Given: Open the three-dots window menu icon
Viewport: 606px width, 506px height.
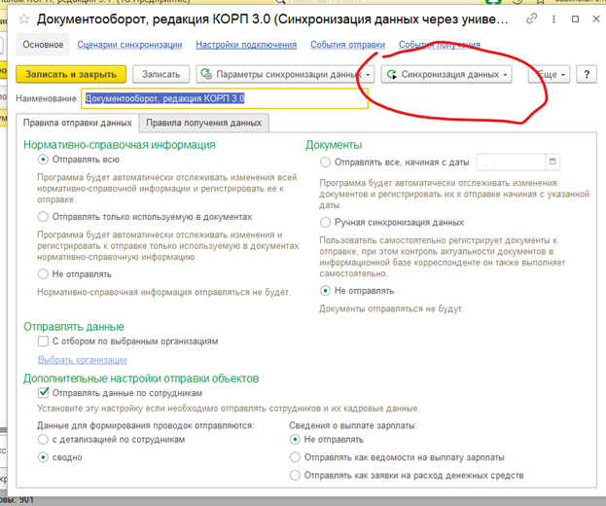Looking at the screenshot, I should 553,18.
